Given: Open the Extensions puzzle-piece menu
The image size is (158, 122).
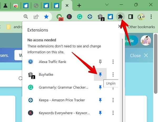Looking at the screenshot, I should coord(120,17).
